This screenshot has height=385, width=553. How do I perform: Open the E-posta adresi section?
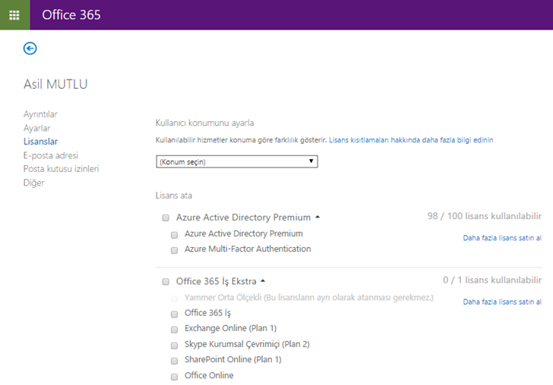point(50,155)
